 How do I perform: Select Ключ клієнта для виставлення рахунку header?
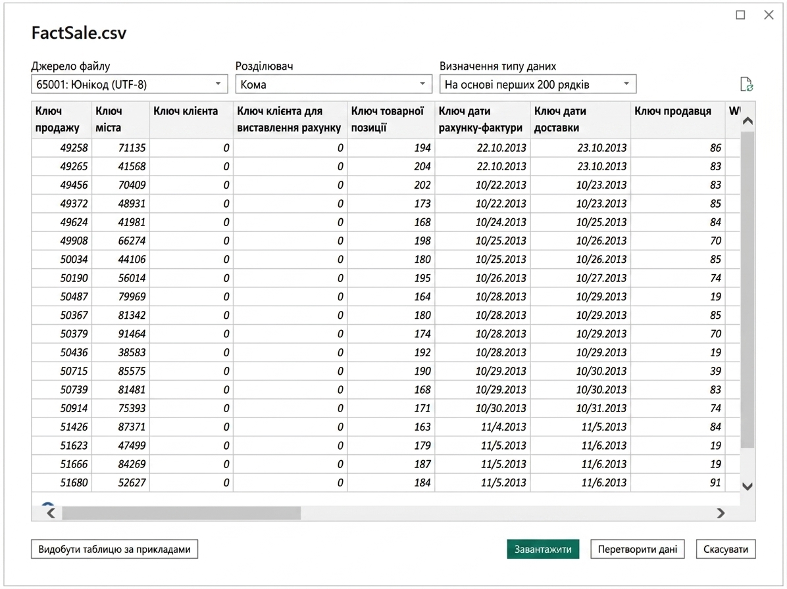[290, 119]
